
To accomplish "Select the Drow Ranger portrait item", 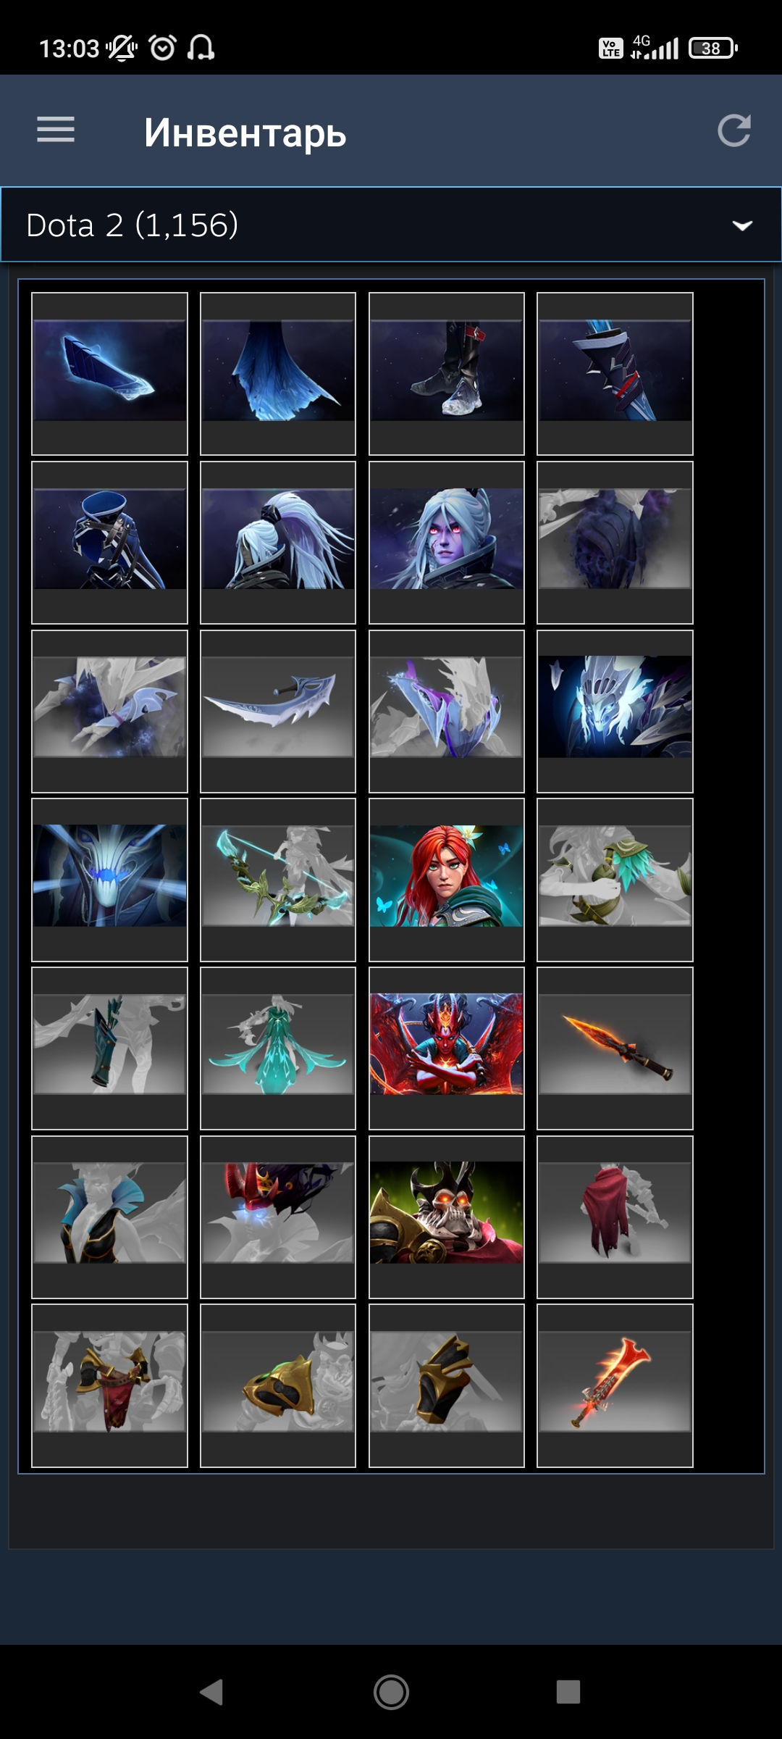I will [447, 543].
